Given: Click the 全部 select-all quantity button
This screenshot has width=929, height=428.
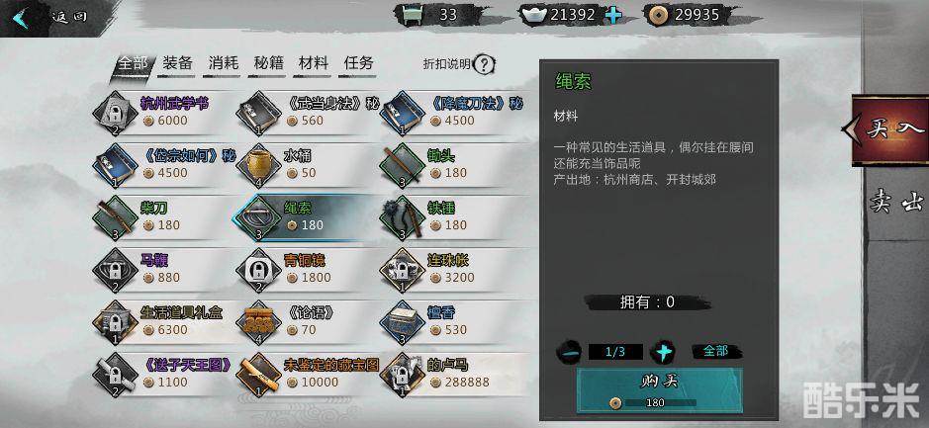Looking at the screenshot, I should (716, 351).
